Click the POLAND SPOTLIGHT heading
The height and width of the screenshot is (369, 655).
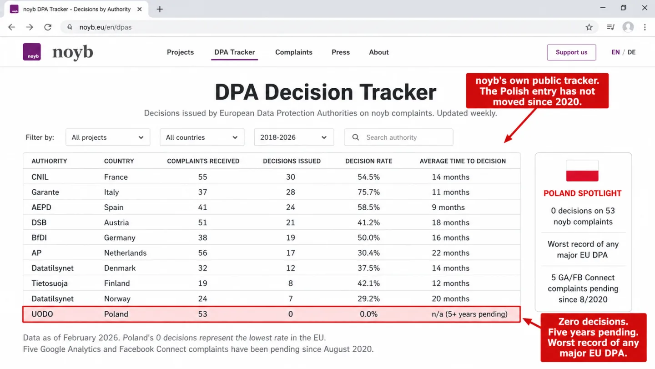pos(583,193)
